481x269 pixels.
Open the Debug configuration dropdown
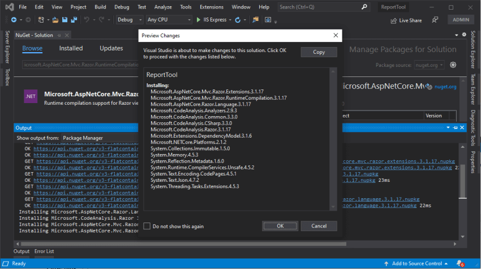[130, 20]
